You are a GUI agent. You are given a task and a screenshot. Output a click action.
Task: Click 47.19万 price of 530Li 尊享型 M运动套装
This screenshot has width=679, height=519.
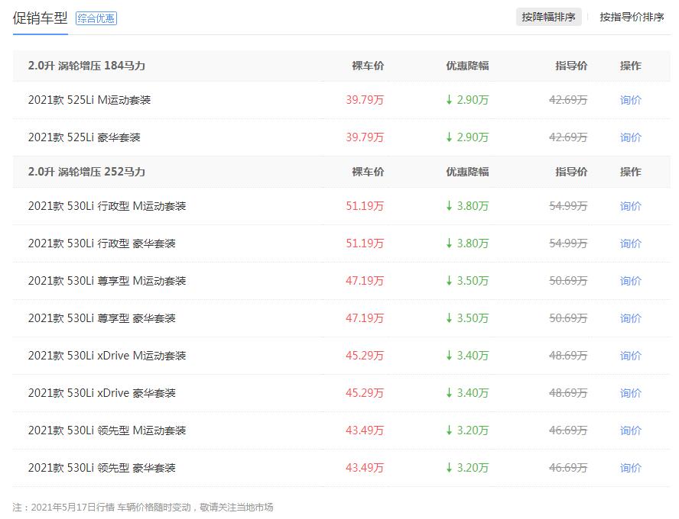(365, 281)
